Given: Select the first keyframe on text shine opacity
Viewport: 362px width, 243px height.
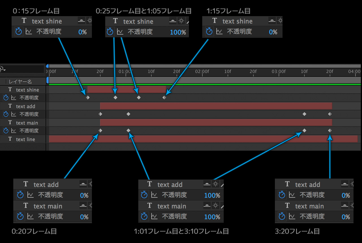Looking at the screenshot, I should pos(88,97).
